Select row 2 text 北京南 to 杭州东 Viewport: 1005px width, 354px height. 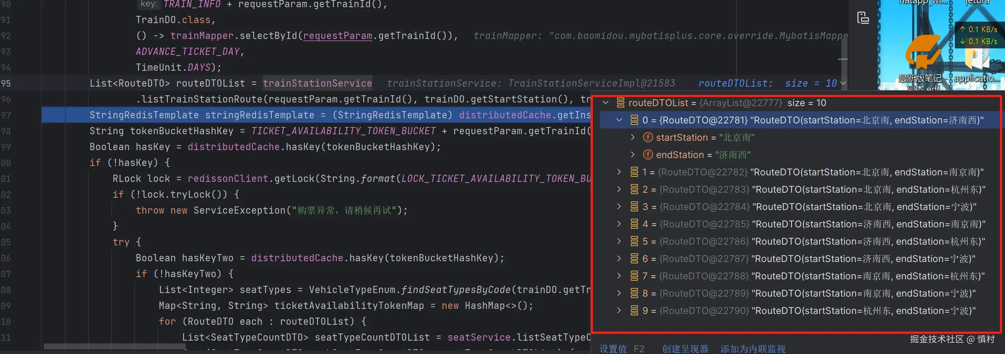[x=869, y=190]
